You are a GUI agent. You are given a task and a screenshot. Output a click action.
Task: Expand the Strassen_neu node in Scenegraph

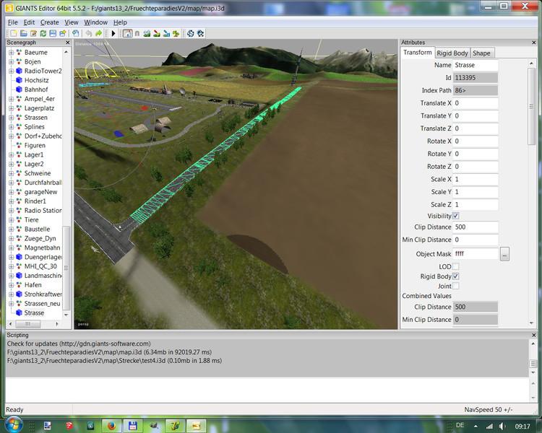[11, 304]
